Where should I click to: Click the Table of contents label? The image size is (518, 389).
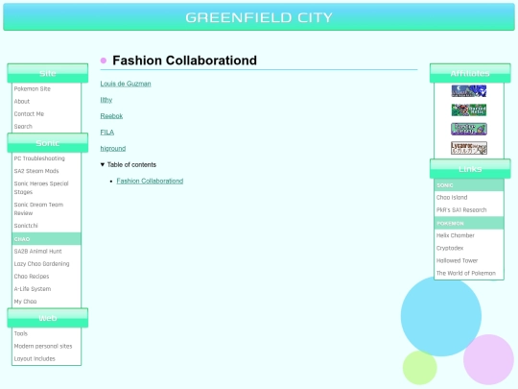tap(131, 165)
